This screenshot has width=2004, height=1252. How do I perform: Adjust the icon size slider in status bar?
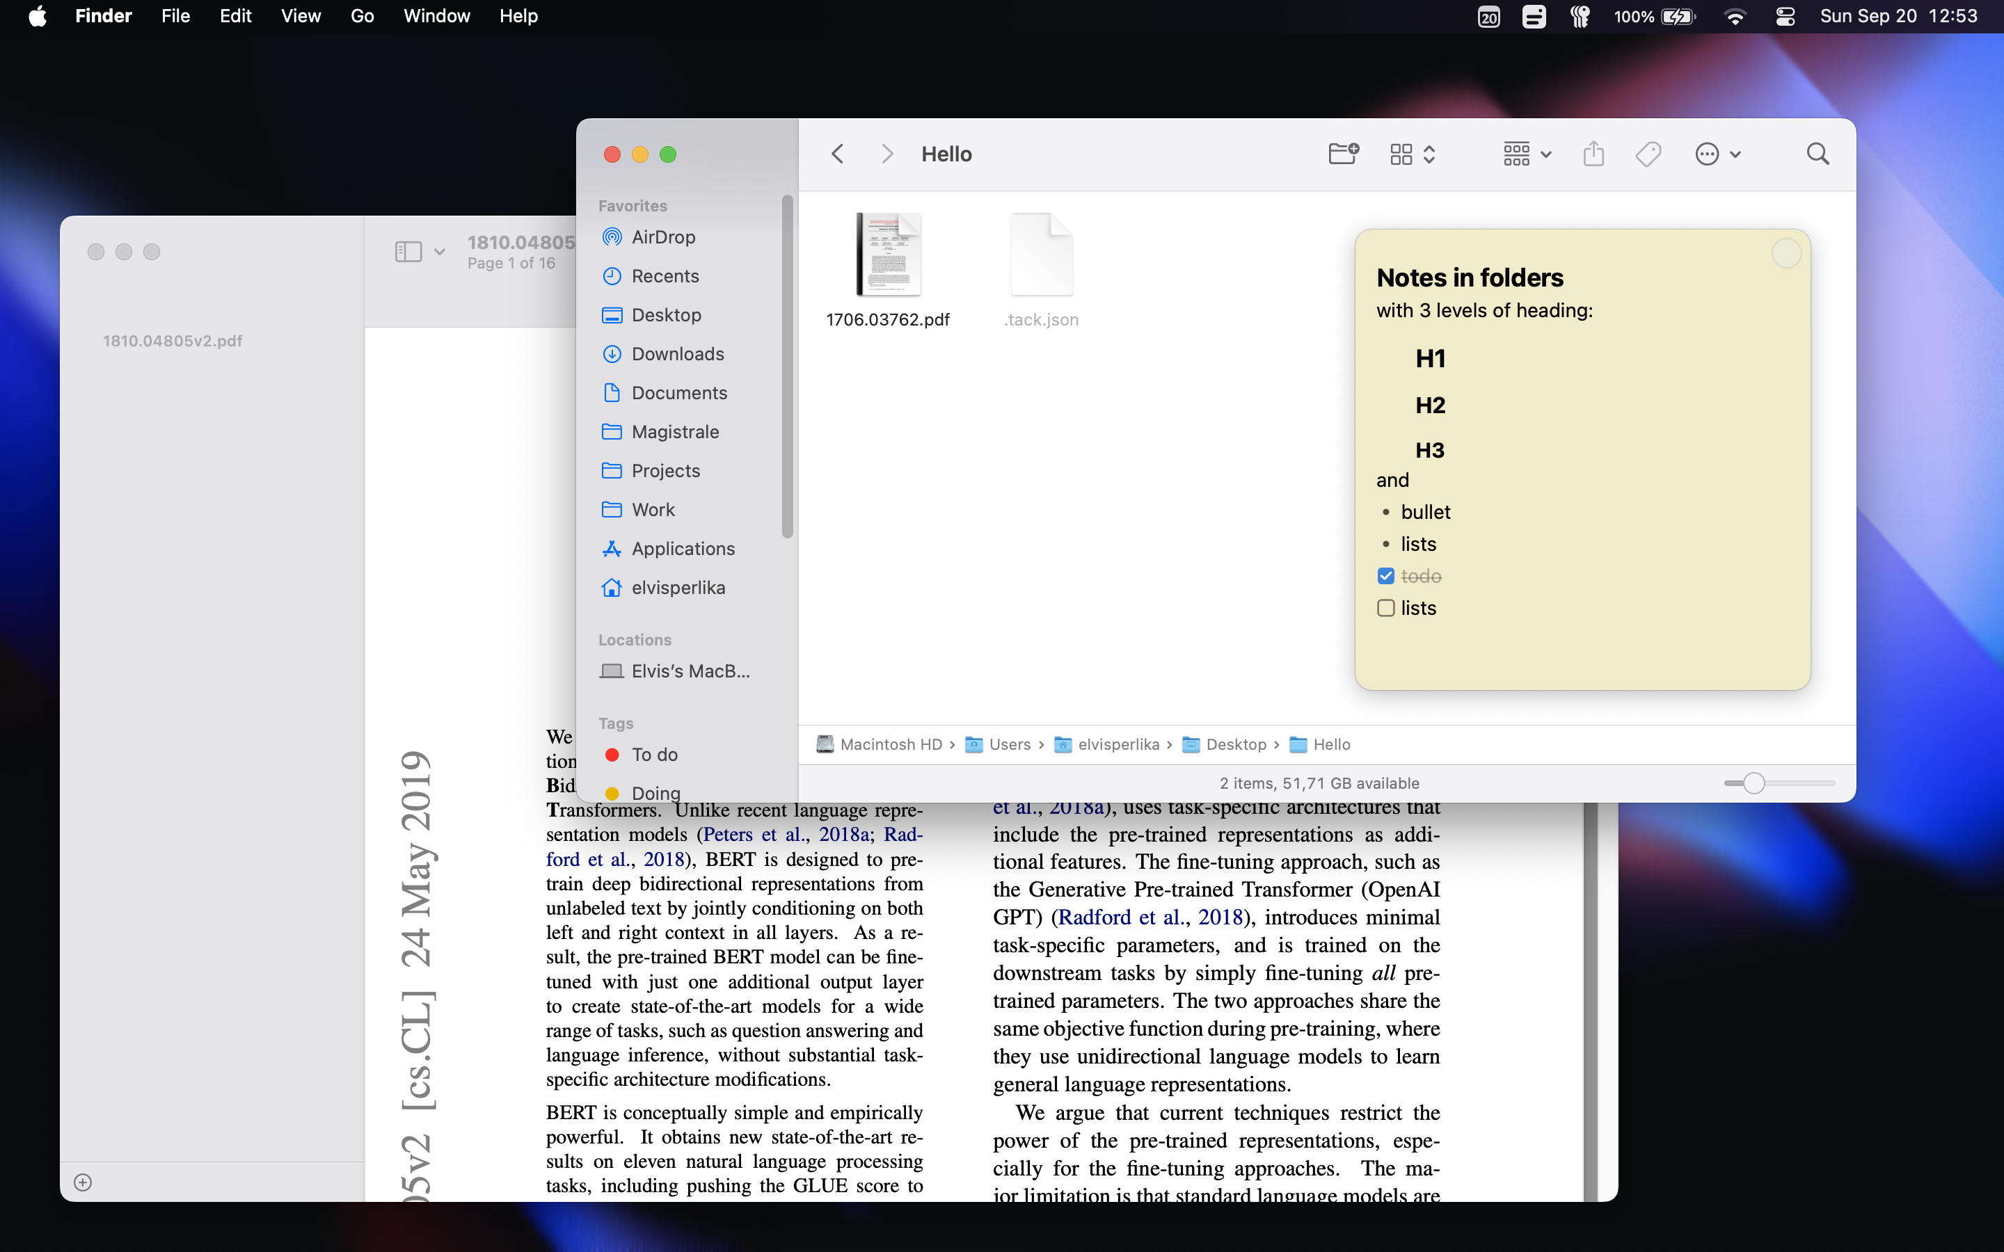click(x=1754, y=782)
